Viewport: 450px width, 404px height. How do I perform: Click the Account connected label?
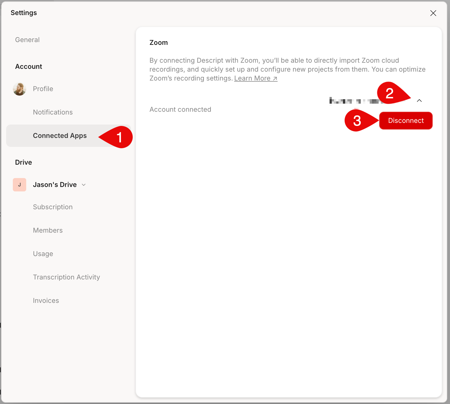180,109
